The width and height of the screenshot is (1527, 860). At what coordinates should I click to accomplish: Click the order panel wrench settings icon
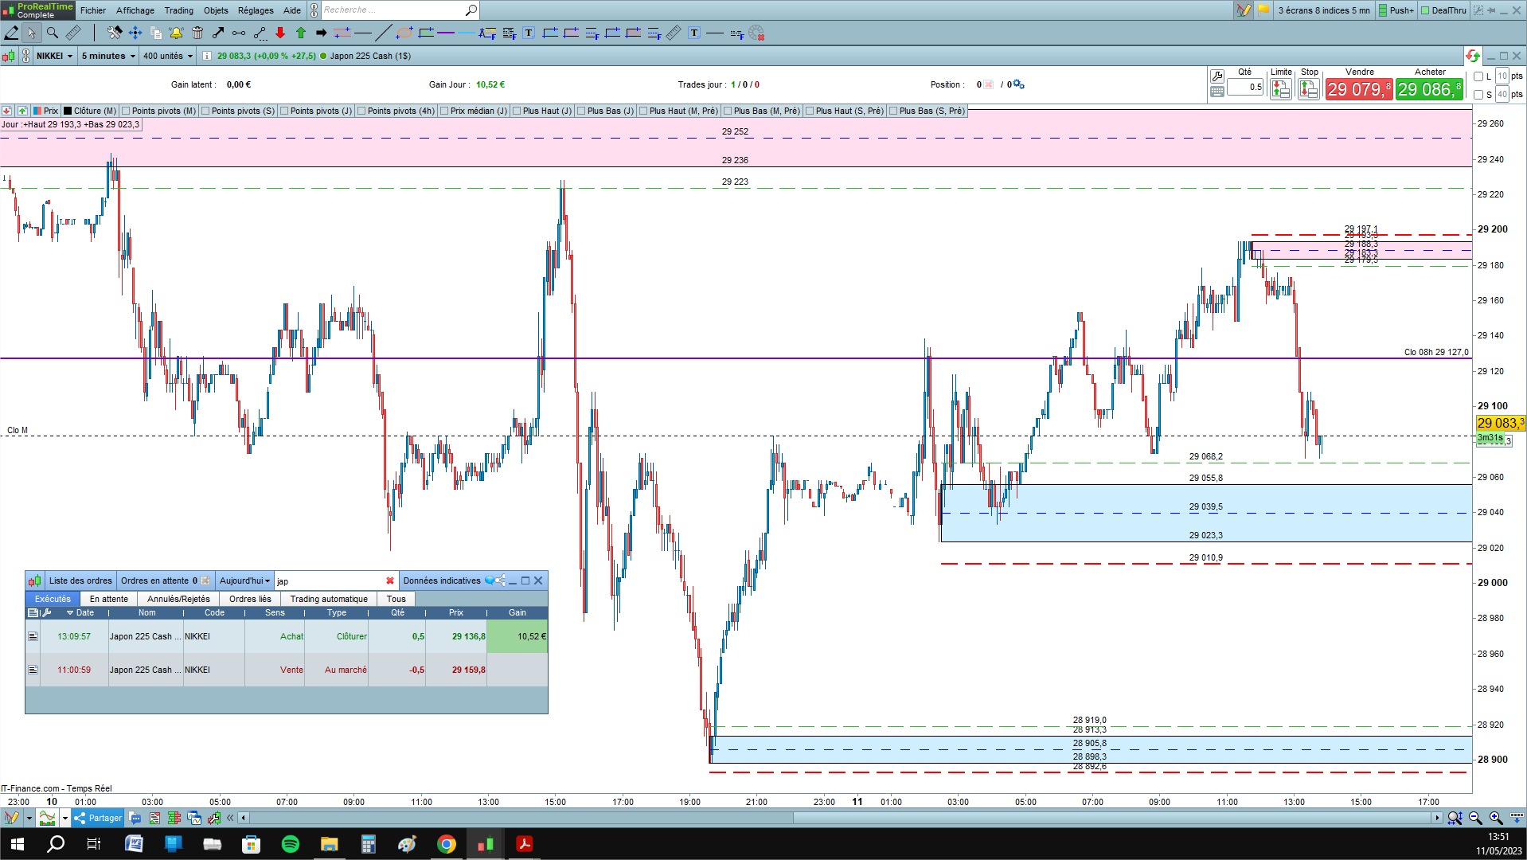point(1217,76)
